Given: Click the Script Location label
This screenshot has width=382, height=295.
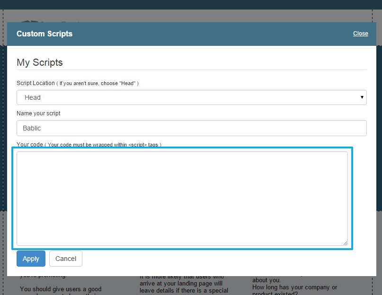Looking at the screenshot, I should click(36, 83).
